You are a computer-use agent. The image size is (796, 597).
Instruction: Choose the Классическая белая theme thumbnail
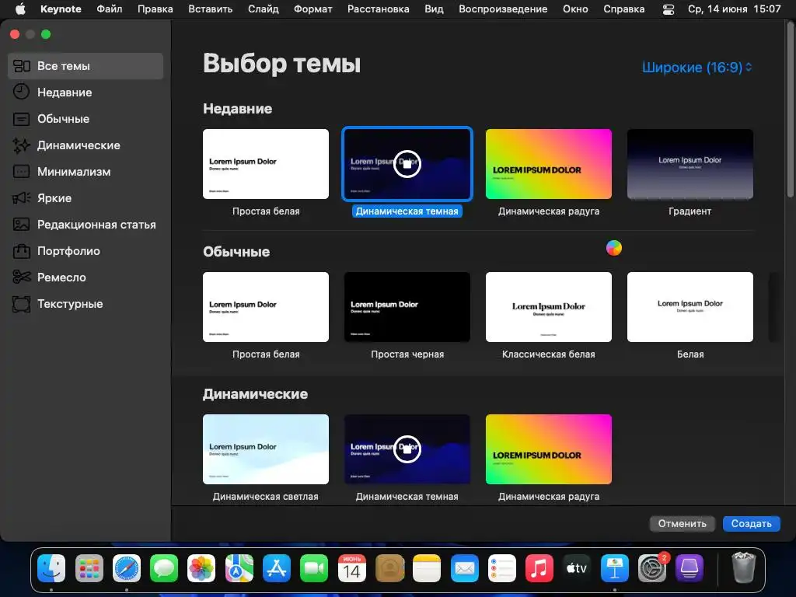(x=549, y=307)
